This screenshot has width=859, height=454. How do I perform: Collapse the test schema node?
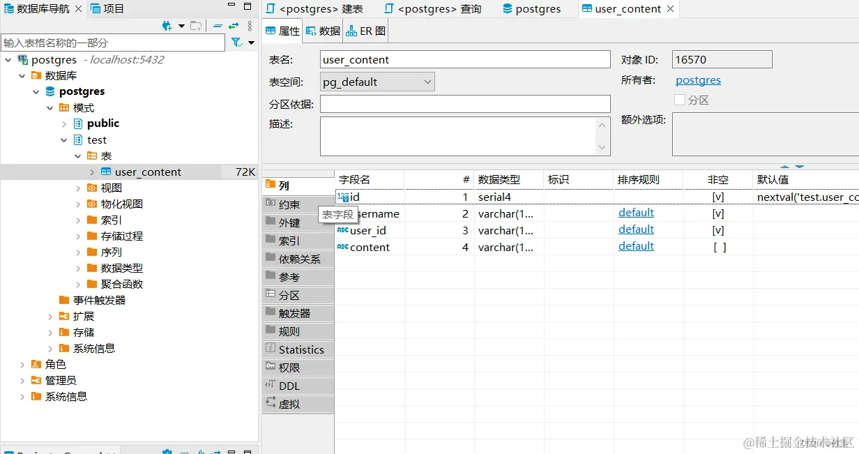[64, 140]
